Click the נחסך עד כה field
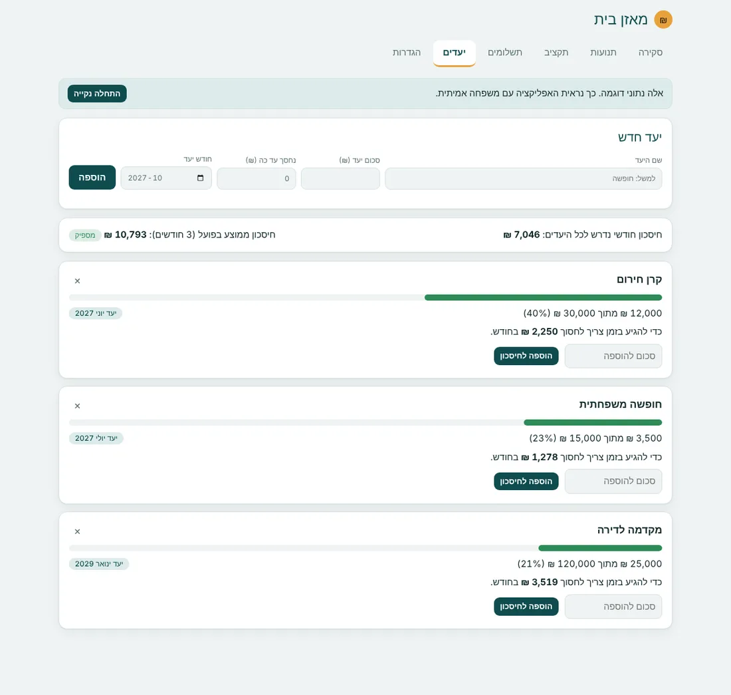The width and height of the screenshot is (731, 695). (x=257, y=179)
